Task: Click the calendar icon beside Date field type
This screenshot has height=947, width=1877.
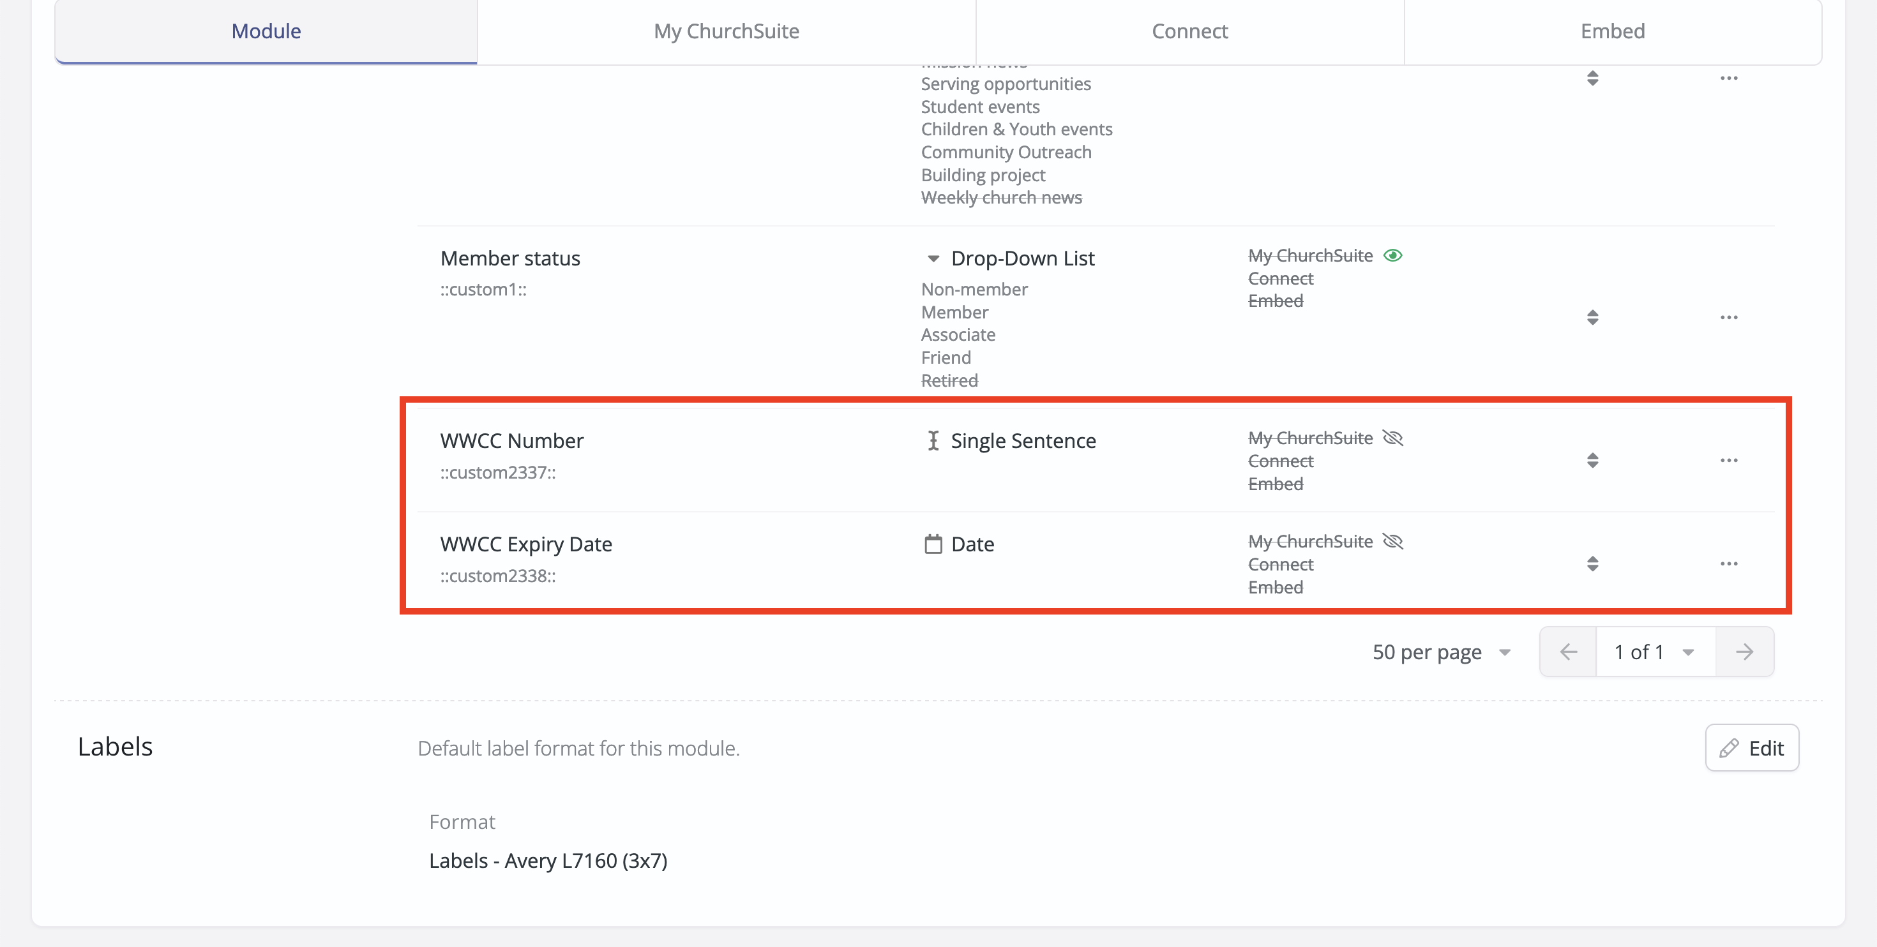Action: click(933, 544)
